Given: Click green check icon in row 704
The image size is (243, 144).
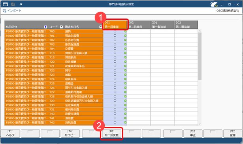Looking at the screenshot, I should 125,49.
